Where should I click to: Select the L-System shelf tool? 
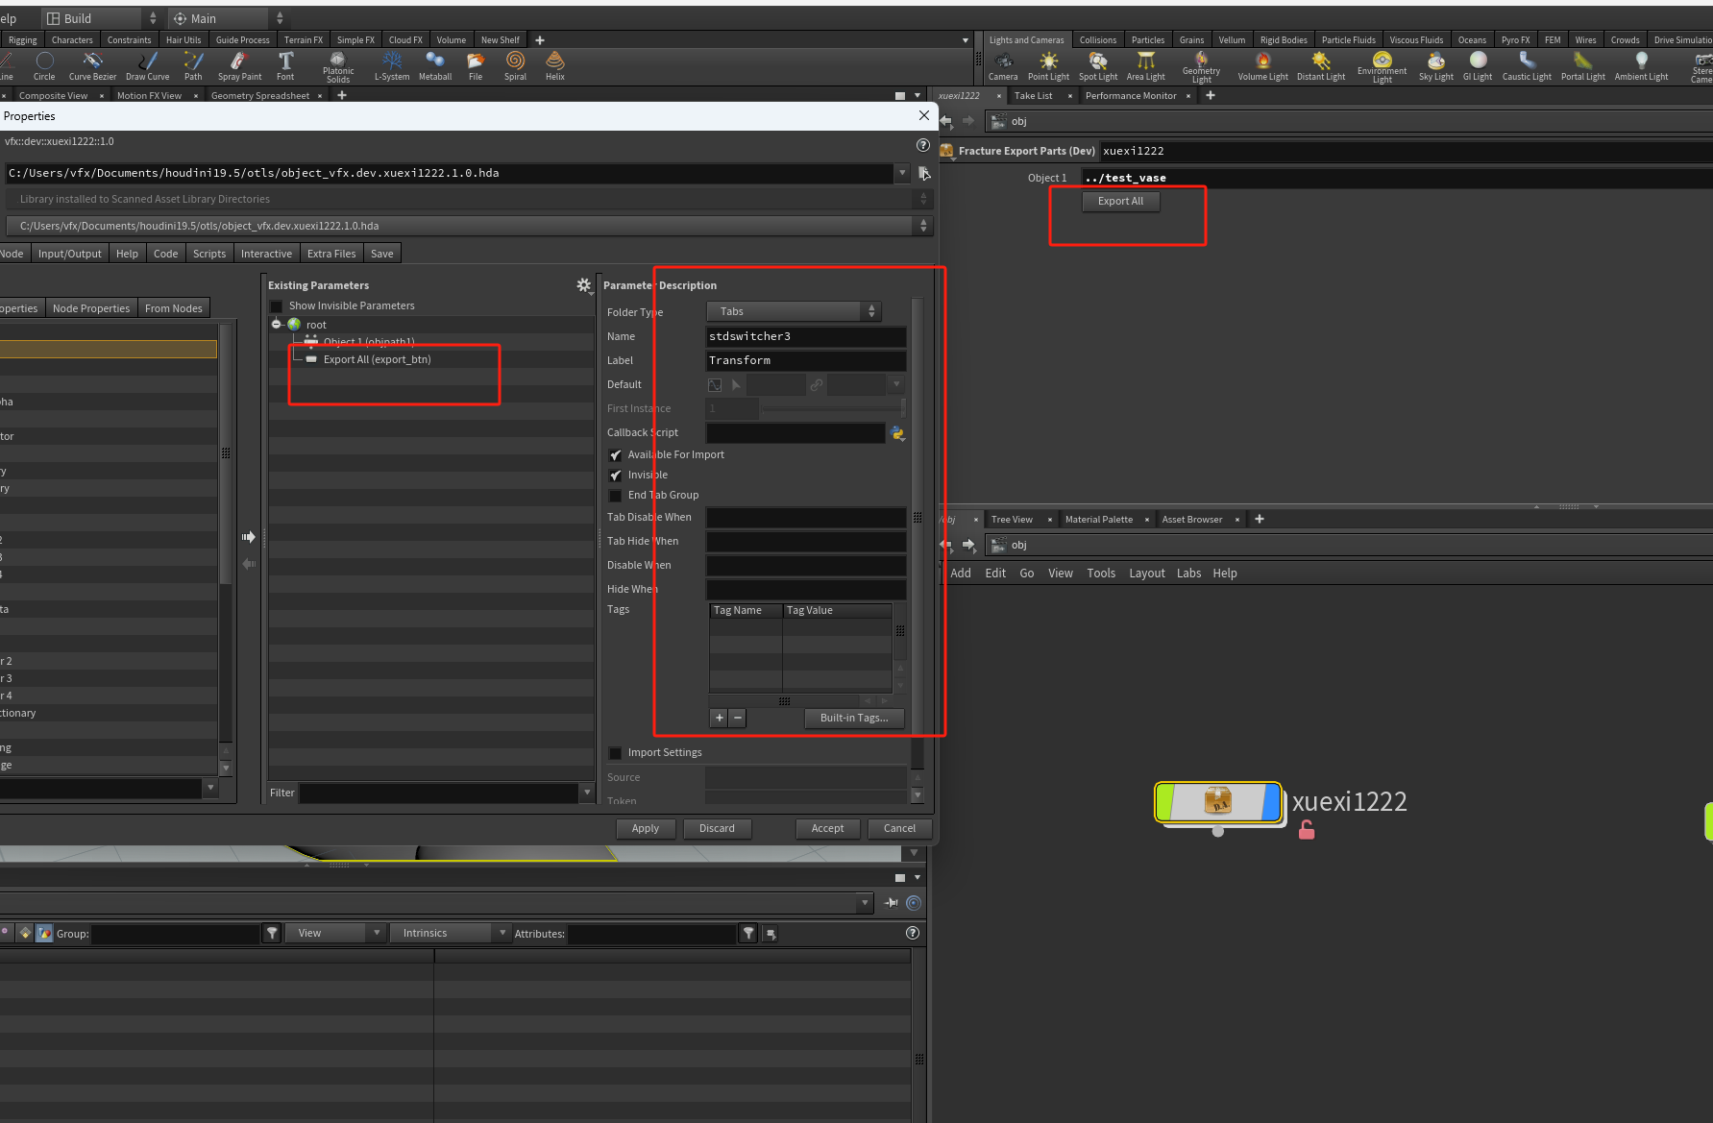coord(392,65)
